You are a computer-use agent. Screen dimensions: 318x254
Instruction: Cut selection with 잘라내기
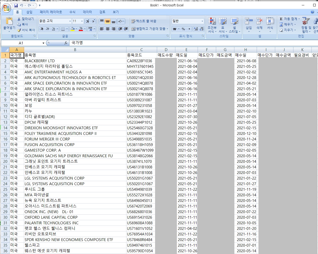coord(26,19)
